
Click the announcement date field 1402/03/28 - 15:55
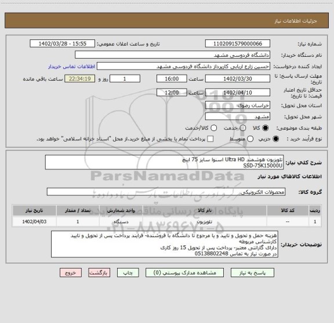[x=63, y=43]
